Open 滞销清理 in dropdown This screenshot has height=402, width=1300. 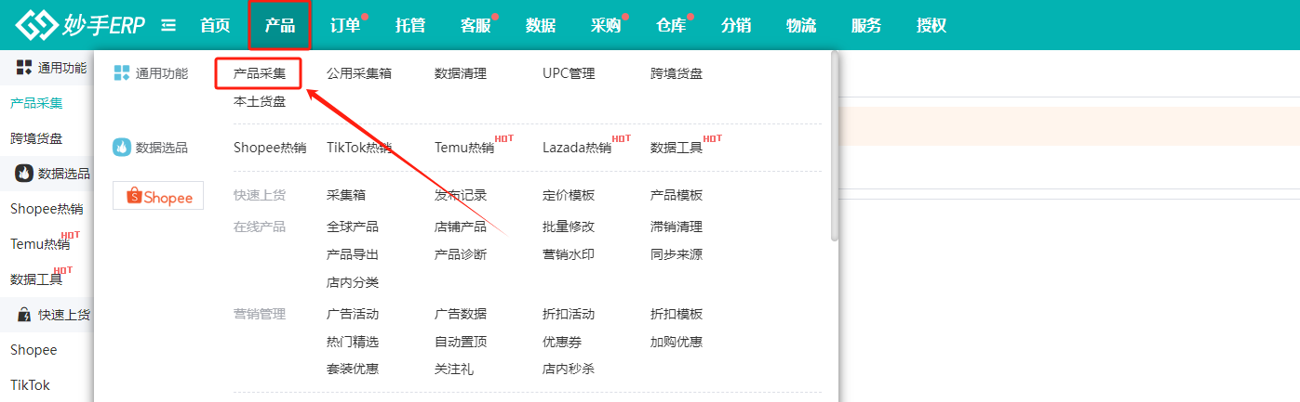(677, 227)
